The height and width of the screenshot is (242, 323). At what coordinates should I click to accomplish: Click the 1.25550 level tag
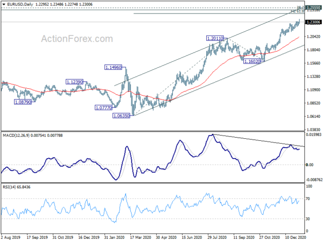click(x=313, y=8)
